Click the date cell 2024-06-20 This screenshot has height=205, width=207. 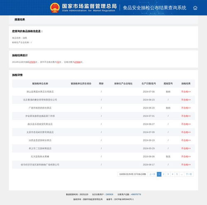click(149, 108)
